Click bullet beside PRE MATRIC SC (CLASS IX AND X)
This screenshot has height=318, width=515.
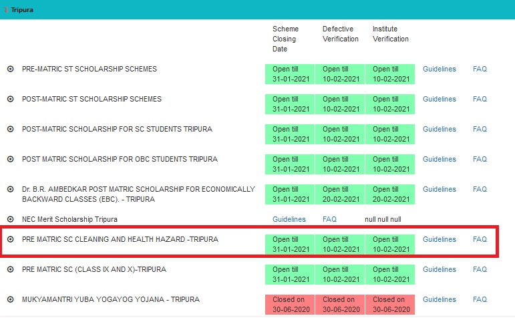point(10,269)
